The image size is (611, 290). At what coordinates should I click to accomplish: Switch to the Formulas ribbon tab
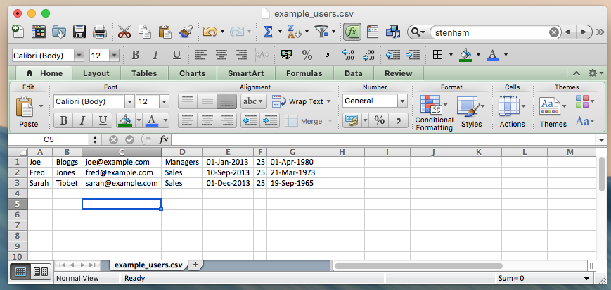[x=304, y=73]
